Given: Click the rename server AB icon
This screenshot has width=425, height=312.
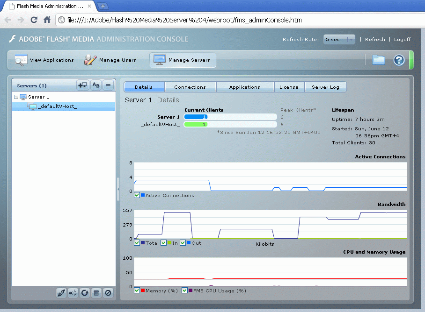Looking at the screenshot, I should pyautogui.click(x=96, y=85).
